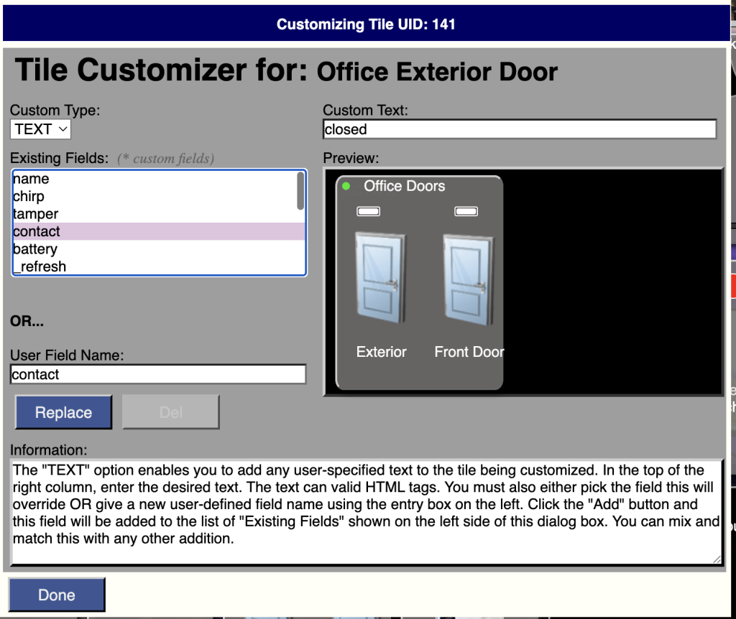
Task: Click the "Office Doors" tile title
Action: coord(404,187)
